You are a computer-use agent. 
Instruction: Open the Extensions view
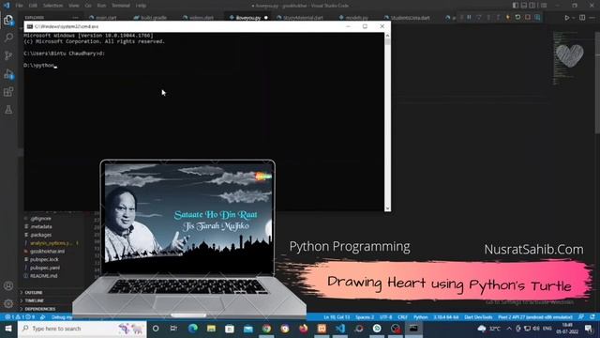tap(8, 92)
